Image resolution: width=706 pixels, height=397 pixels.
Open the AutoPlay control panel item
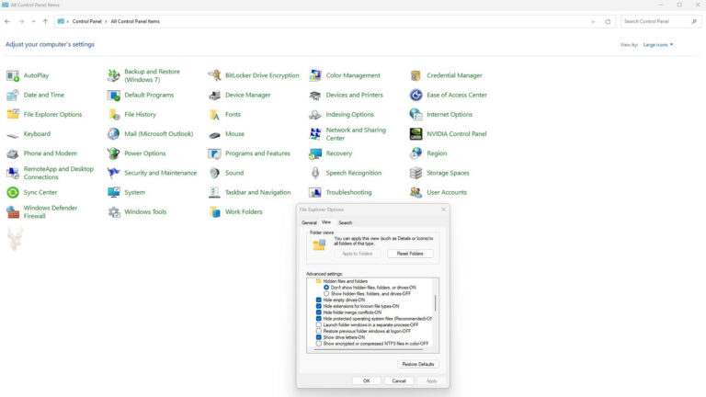coord(28,75)
